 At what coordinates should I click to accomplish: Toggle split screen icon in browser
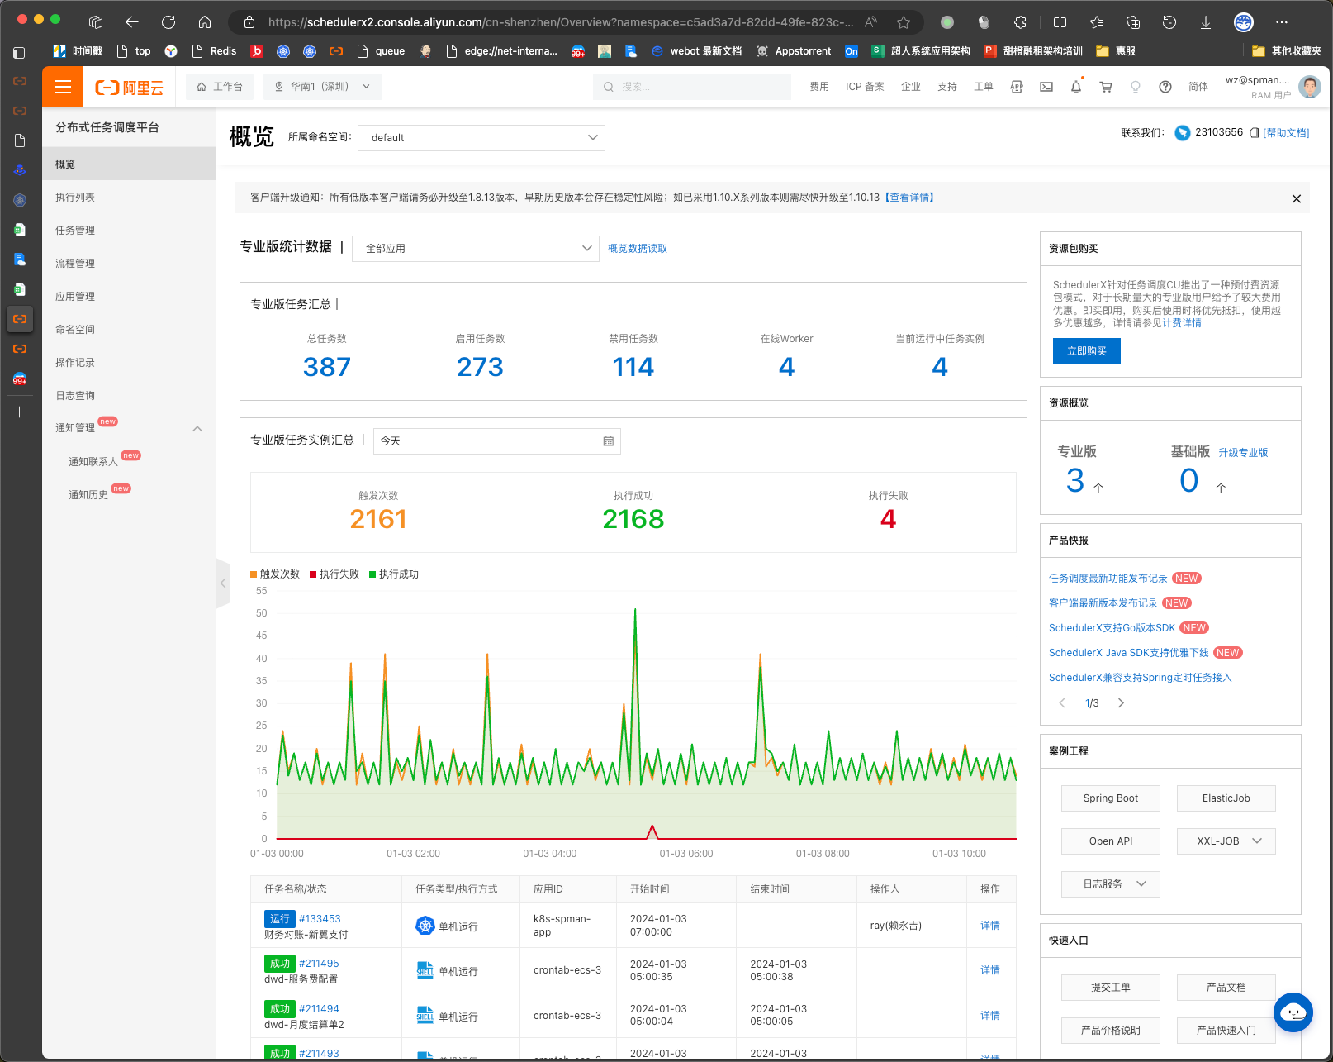click(x=1060, y=22)
